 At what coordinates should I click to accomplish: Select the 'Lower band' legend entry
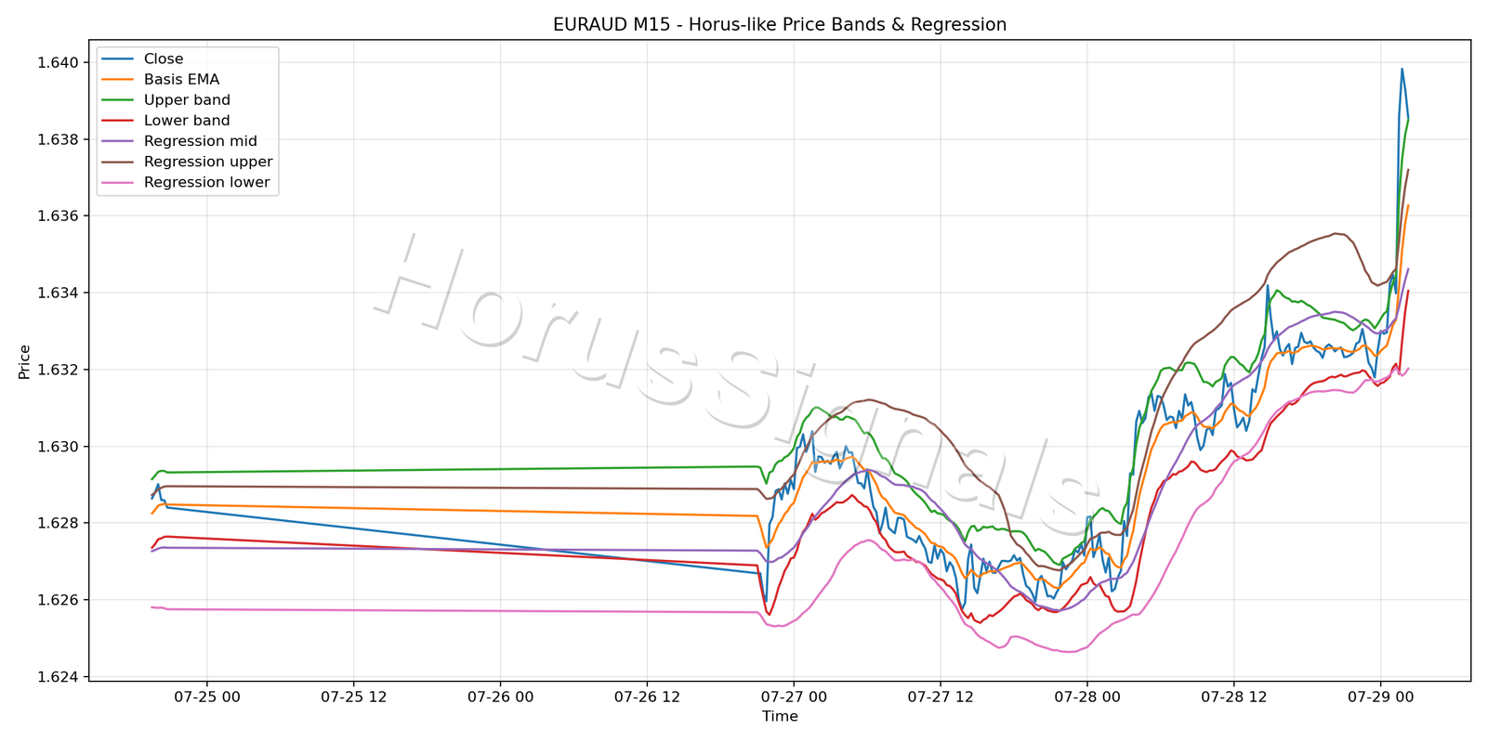click(x=166, y=121)
